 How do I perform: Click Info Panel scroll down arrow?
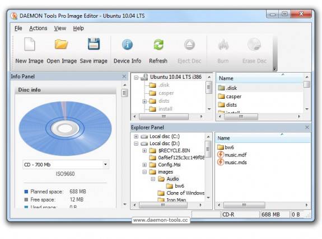pyautogui.click(x=124, y=204)
